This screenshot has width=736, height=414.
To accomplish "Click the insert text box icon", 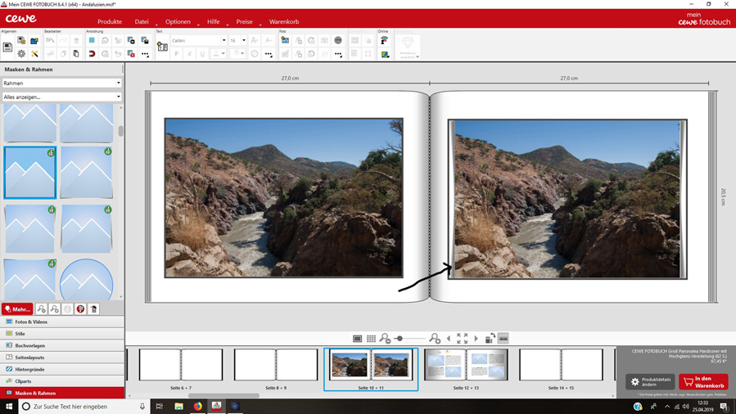I will (x=162, y=47).
